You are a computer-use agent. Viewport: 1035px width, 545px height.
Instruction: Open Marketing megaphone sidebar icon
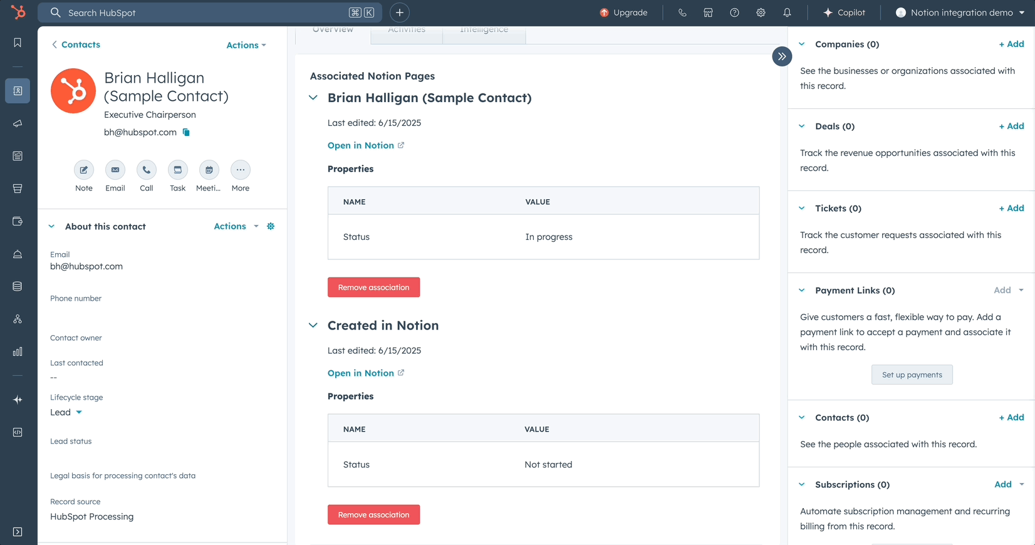point(18,123)
